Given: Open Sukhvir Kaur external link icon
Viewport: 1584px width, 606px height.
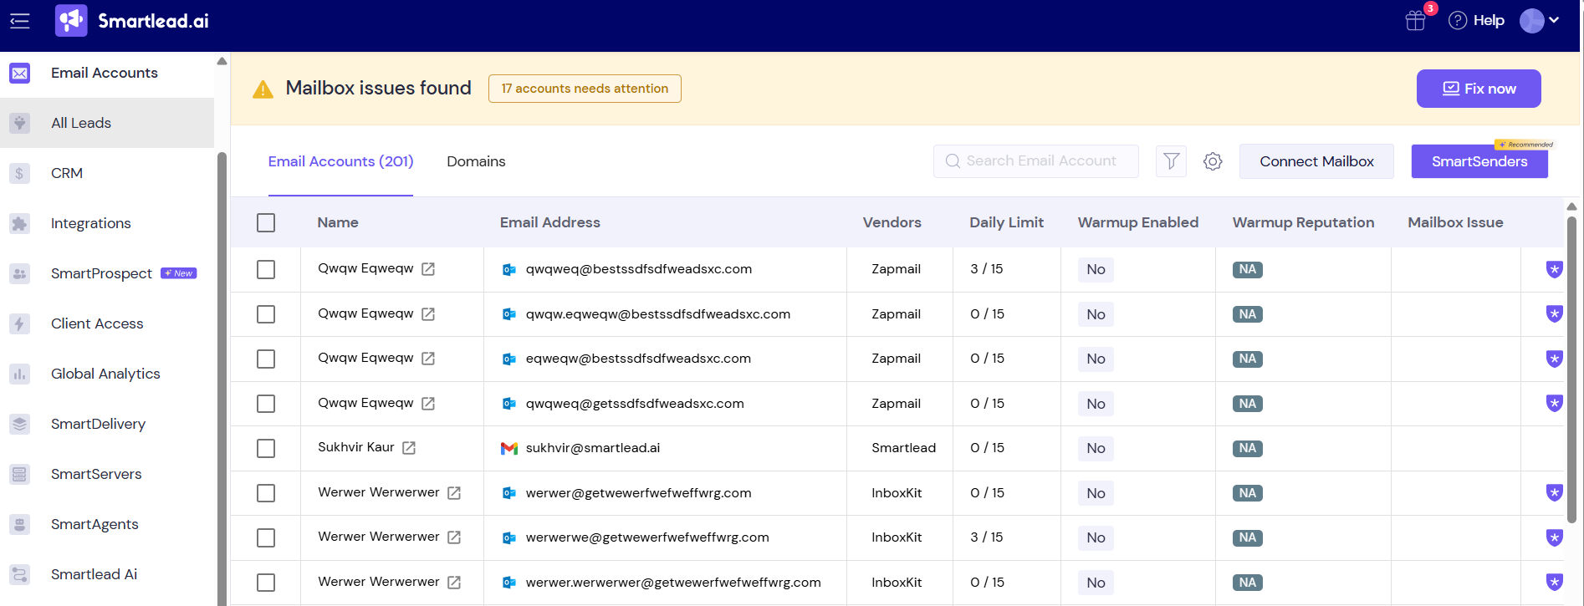Looking at the screenshot, I should pyautogui.click(x=409, y=448).
